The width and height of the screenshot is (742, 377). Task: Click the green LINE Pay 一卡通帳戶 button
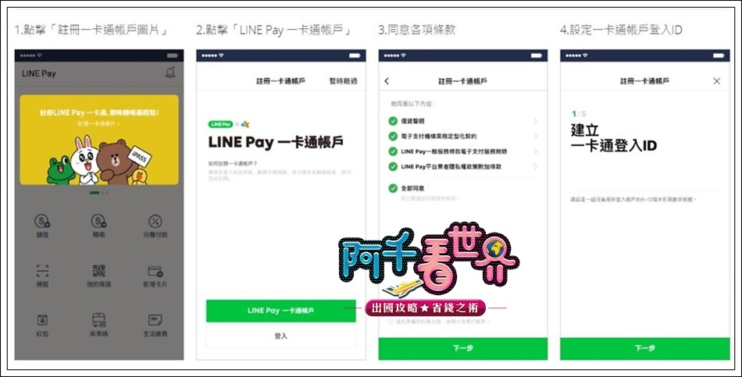(x=280, y=311)
